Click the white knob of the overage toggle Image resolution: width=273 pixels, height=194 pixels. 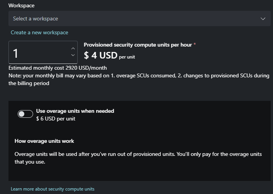22,114
